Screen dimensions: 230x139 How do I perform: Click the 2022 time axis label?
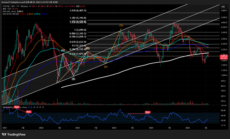pyautogui.click(x=41, y=128)
